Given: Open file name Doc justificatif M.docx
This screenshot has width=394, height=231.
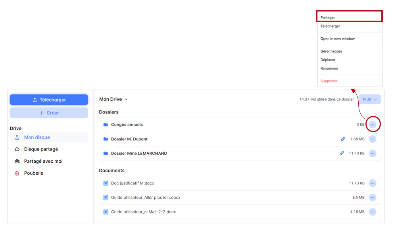Looking at the screenshot, I should click(x=133, y=183).
